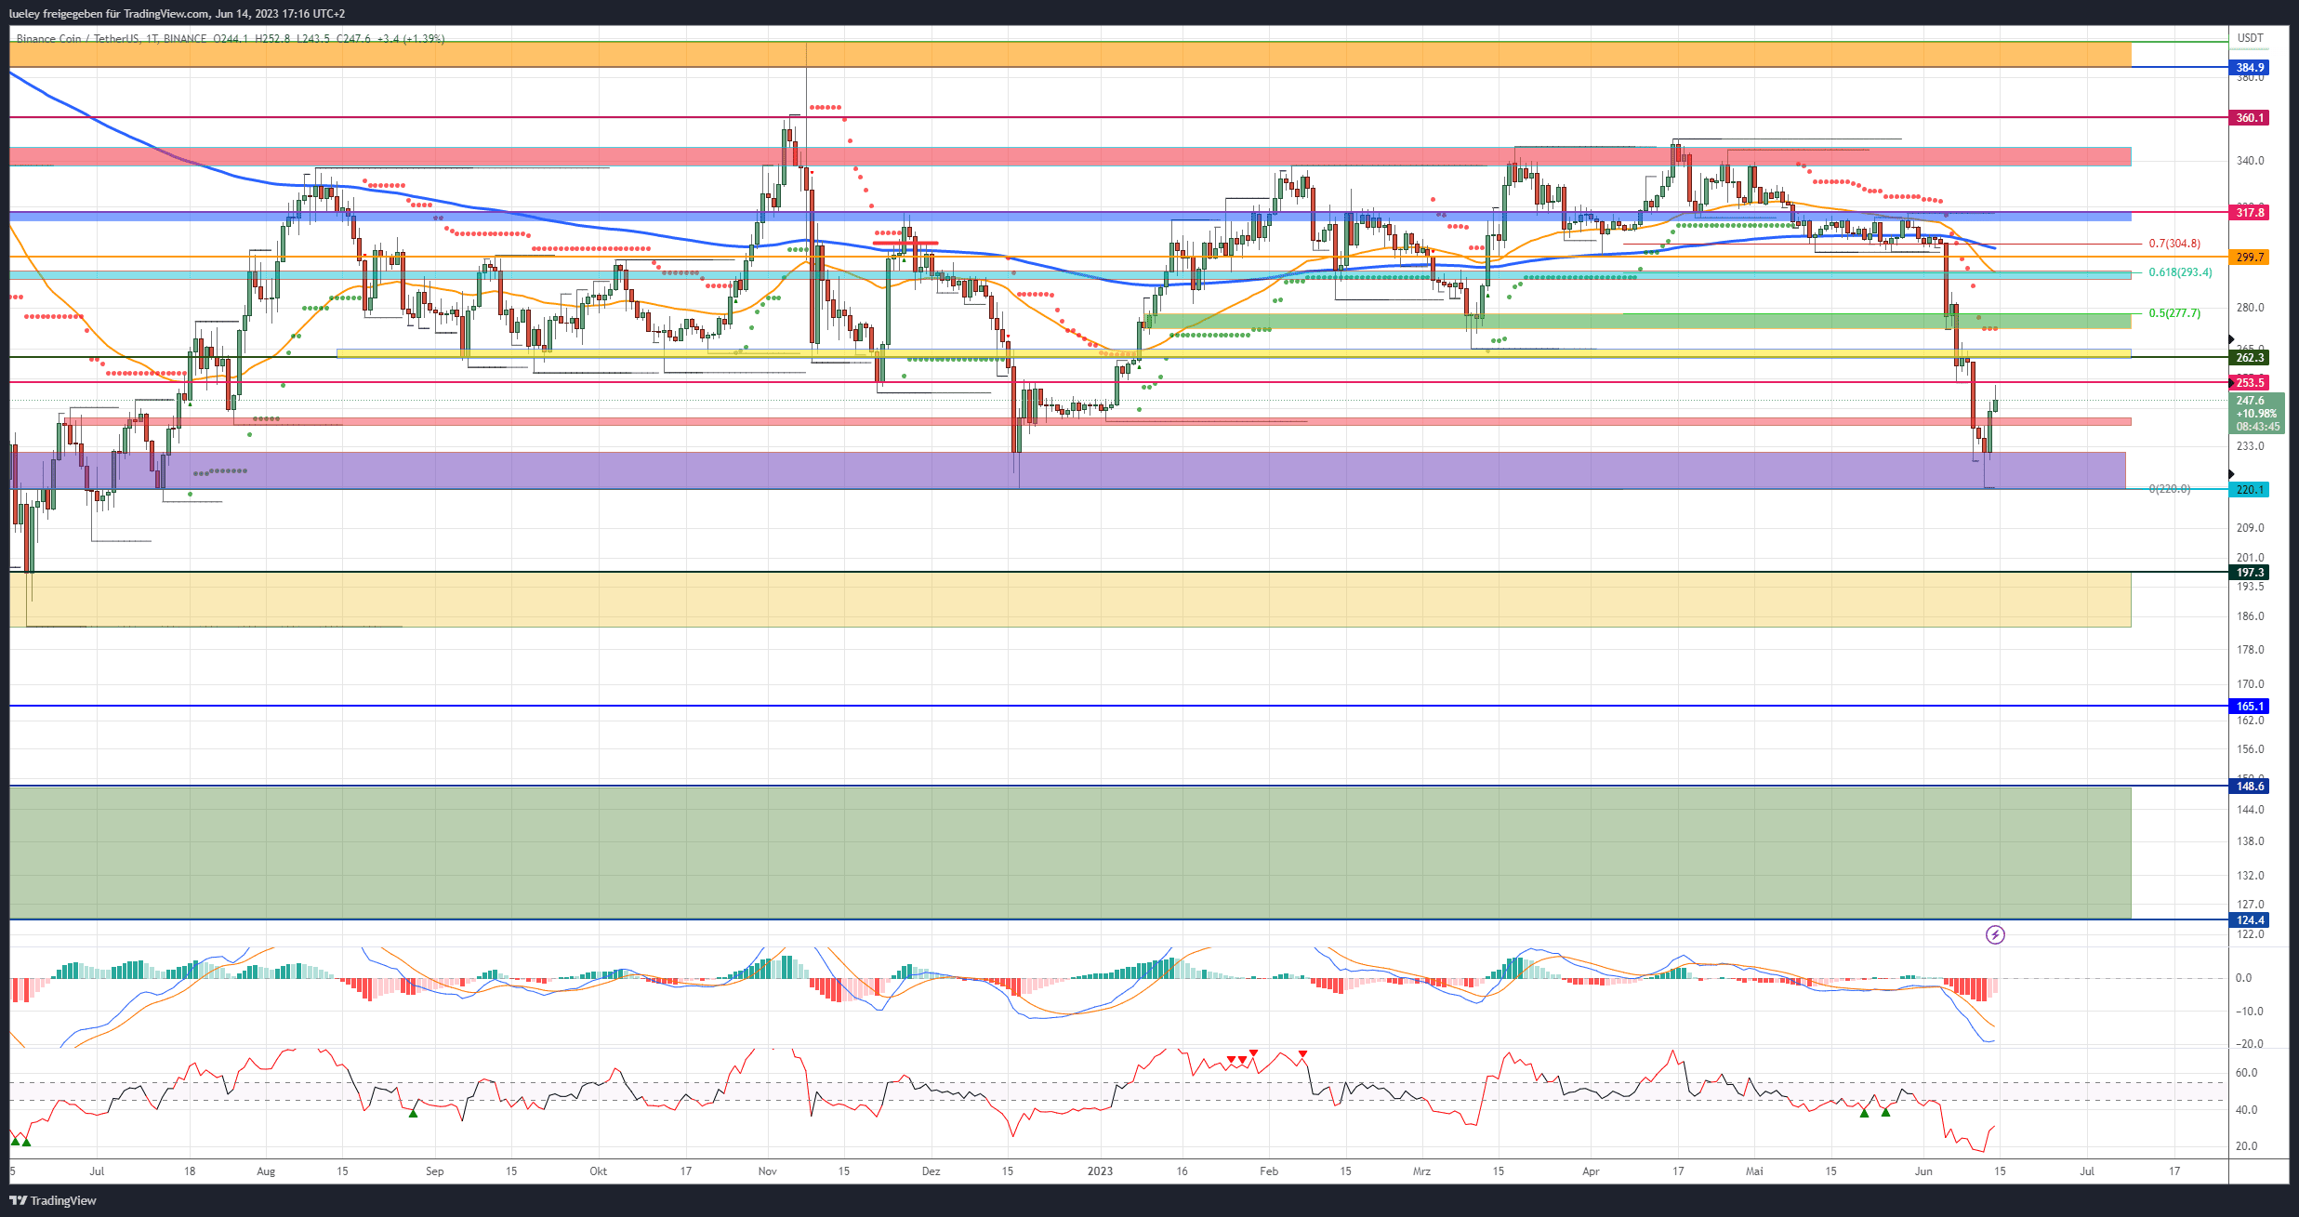Select the 360.1 magenta price label
The image size is (2299, 1217).
pos(2250,118)
